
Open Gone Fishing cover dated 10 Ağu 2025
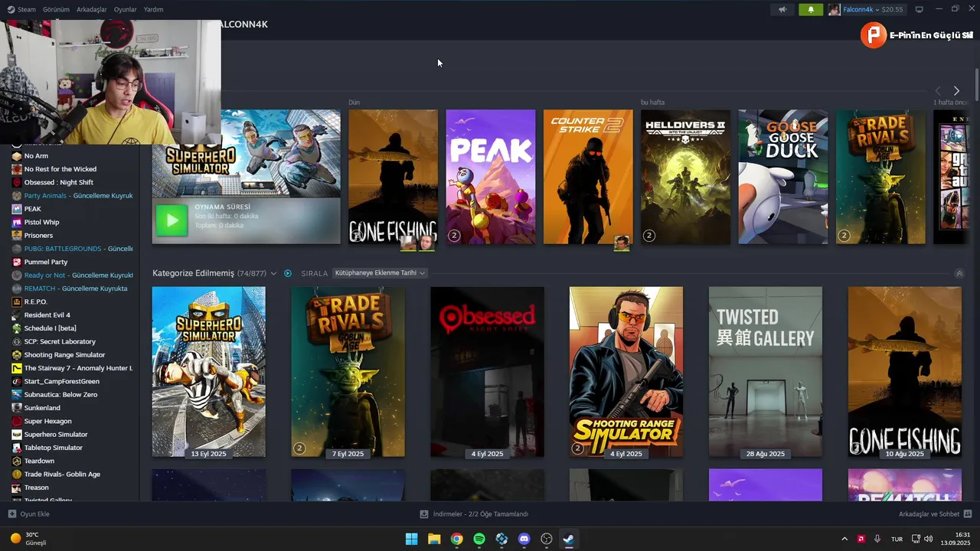click(904, 372)
